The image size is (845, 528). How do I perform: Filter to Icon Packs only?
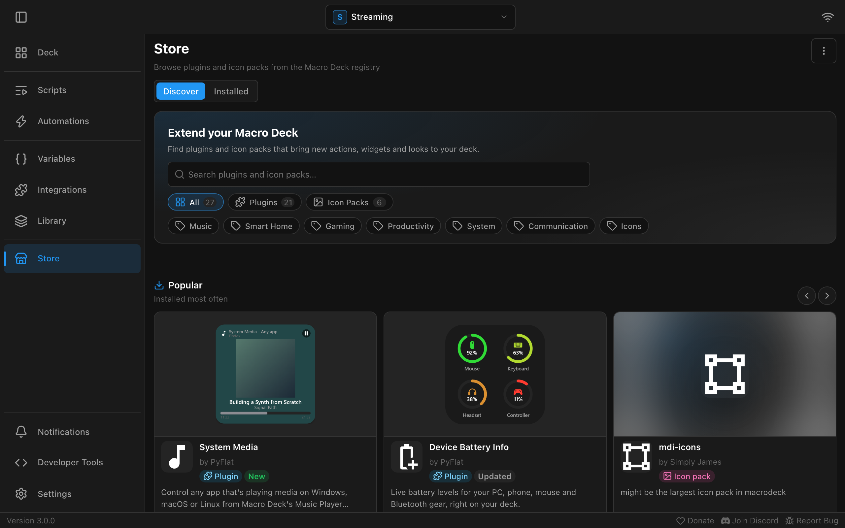pos(349,202)
